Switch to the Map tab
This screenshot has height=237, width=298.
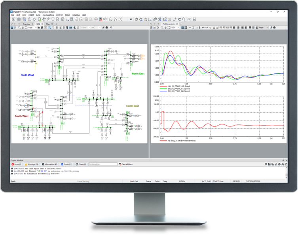(x=48, y=24)
